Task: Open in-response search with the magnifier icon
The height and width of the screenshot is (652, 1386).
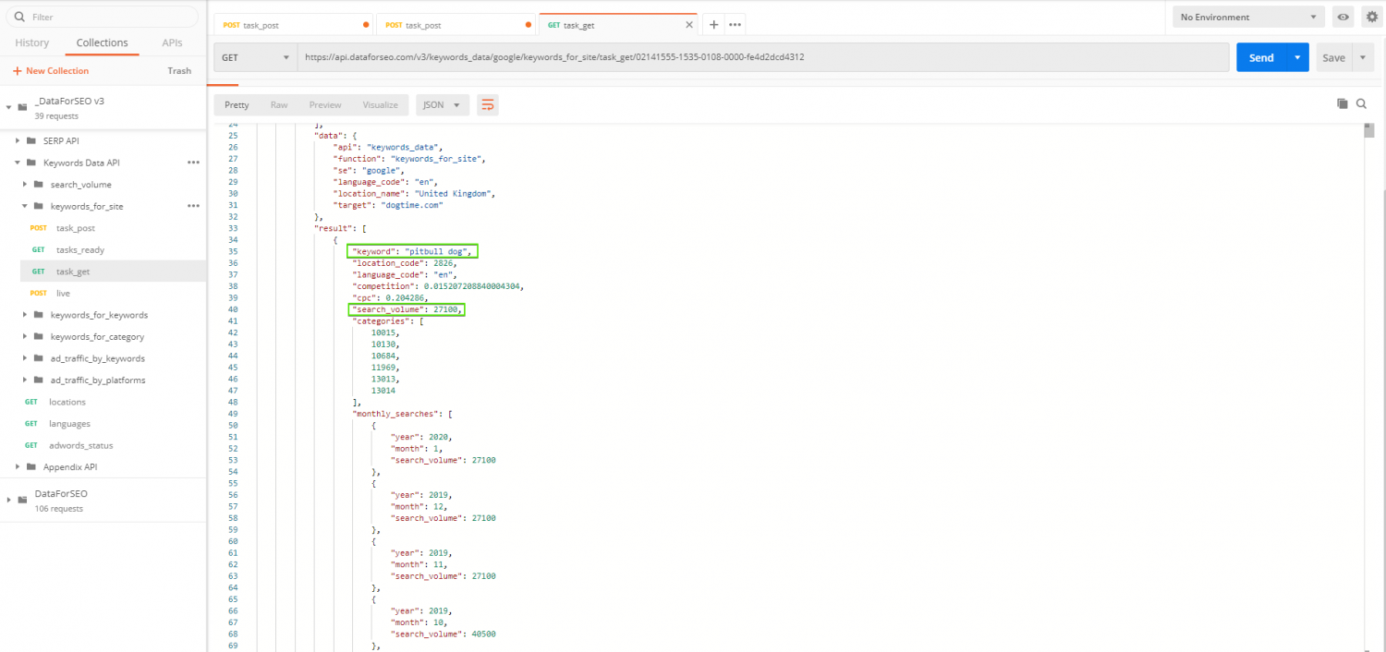Action: tap(1361, 103)
